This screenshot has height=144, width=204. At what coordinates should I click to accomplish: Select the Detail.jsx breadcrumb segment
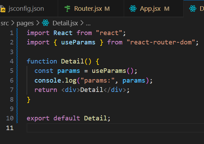(65, 23)
